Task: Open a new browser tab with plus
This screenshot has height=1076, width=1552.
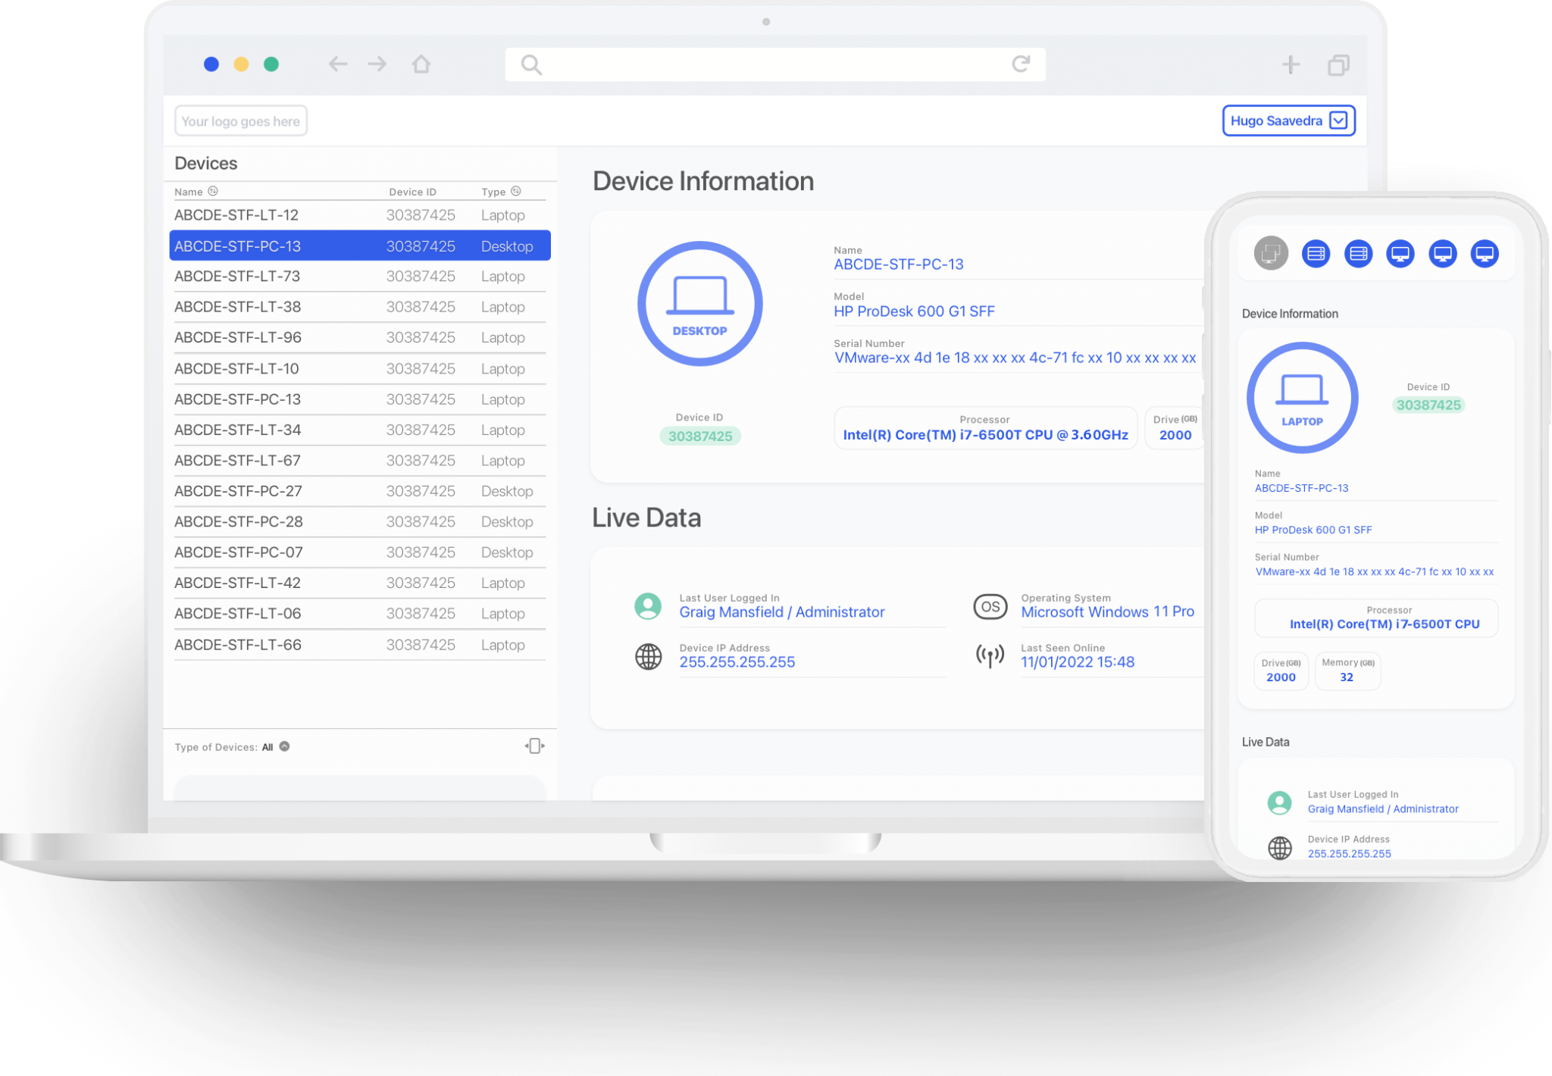Action: (1291, 65)
